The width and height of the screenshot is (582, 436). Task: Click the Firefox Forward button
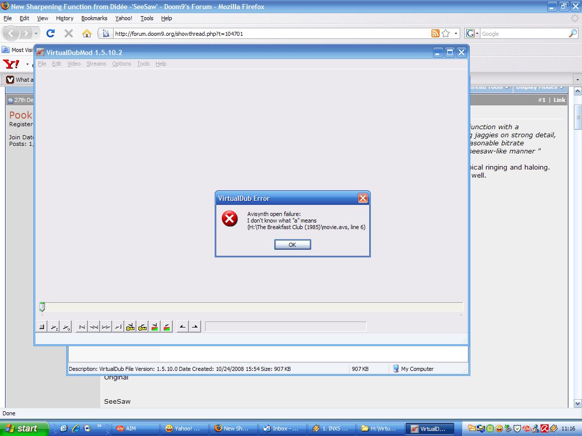click(26, 34)
